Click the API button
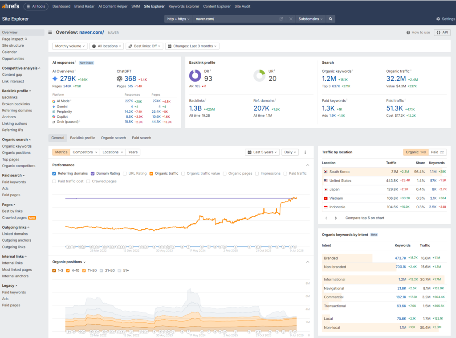The width and height of the screenshot is (456, 338). 442,32
